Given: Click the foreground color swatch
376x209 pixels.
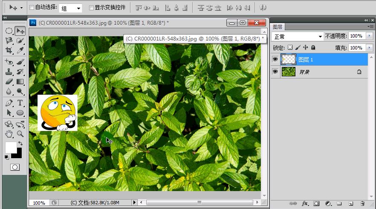Looking at the screenshot, I should [x=10, y=148].
